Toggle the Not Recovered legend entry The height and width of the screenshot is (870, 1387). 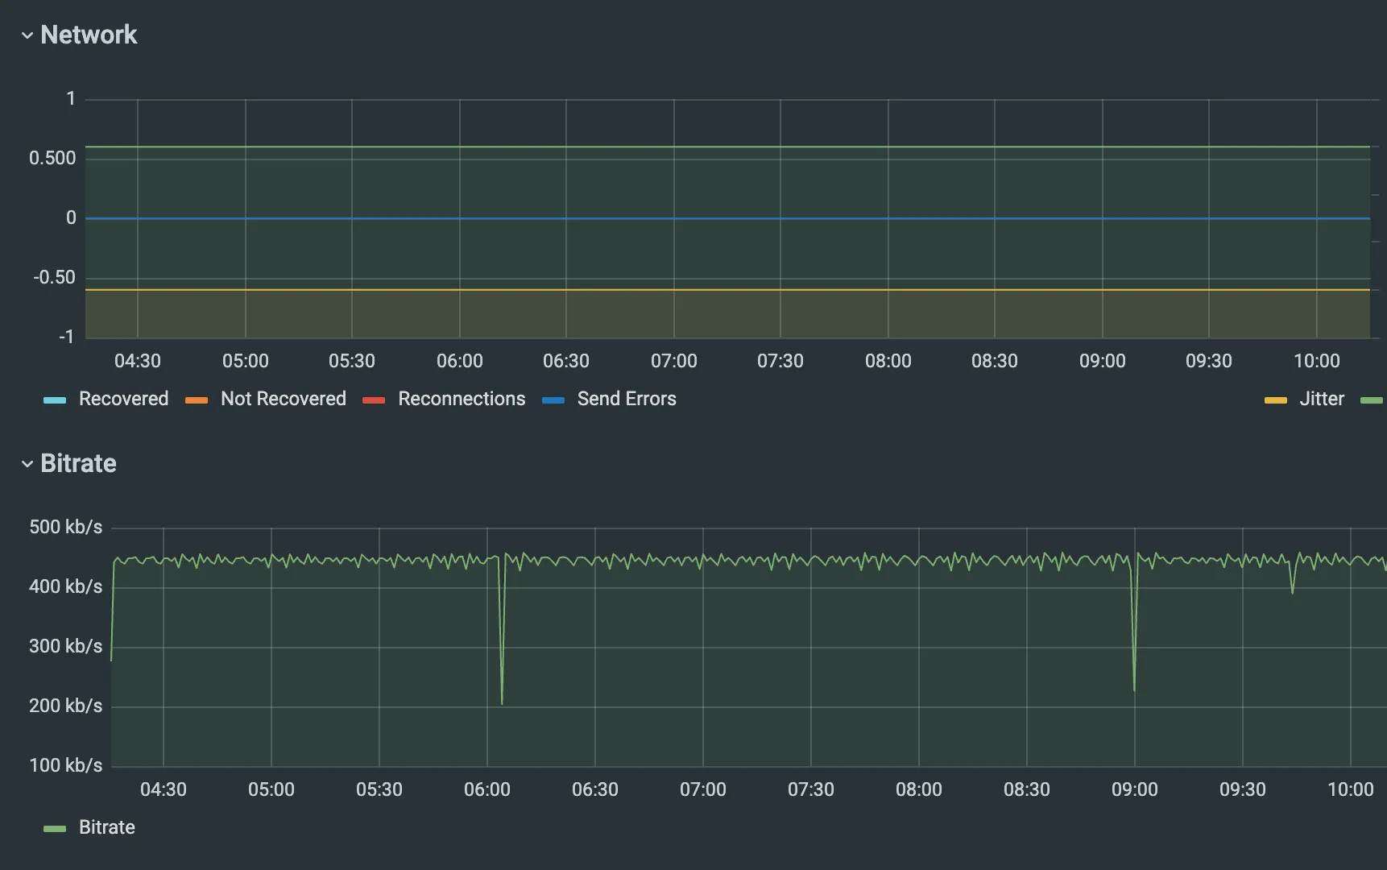pyautogui.click(x=284, y=399)
